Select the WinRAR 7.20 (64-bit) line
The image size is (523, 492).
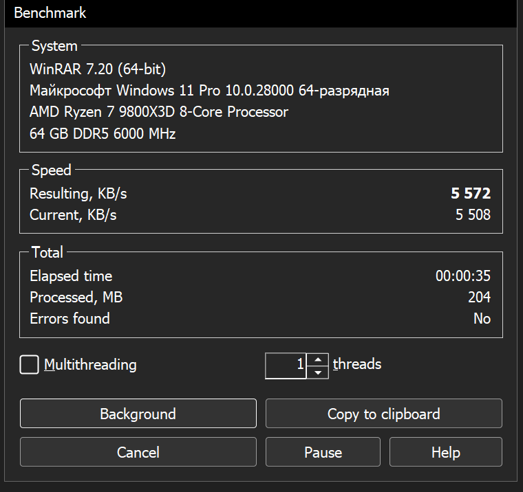point(98,69)
